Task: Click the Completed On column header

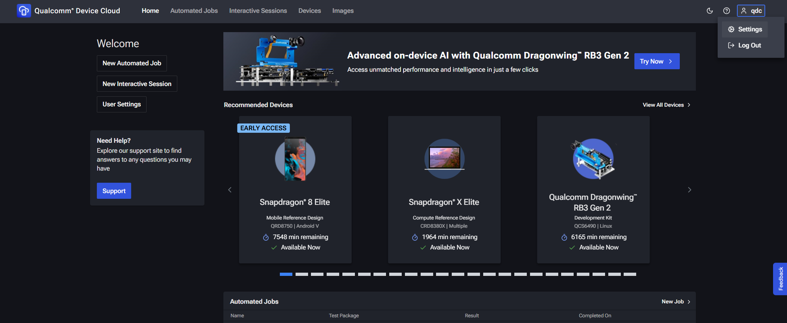Action: tap(595, 316)
